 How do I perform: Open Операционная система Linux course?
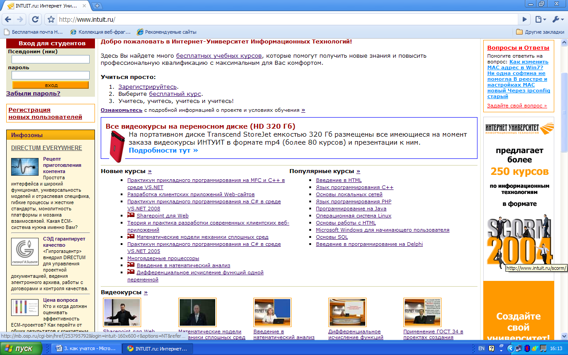[354, 216]
